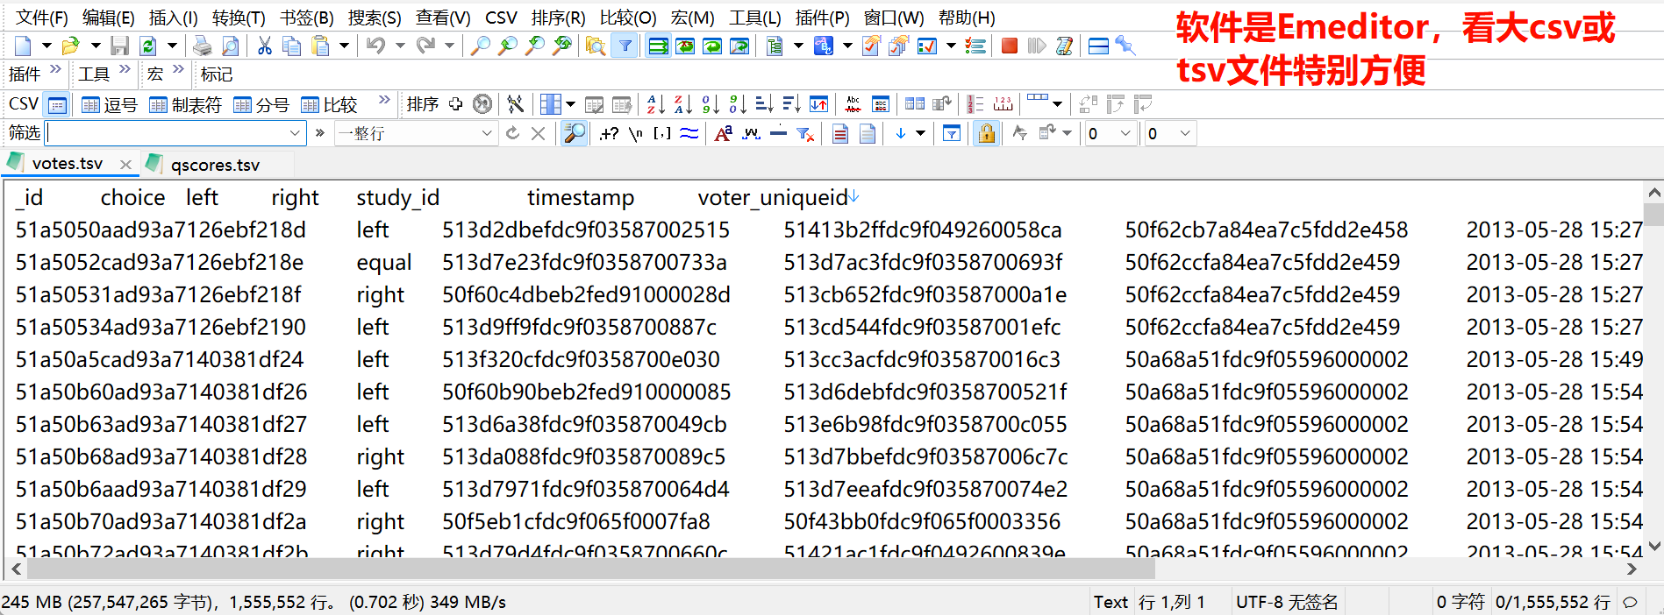Click the Cut scissors icon
Viewport: 1664px width, 615px height.
coord(264,46)
